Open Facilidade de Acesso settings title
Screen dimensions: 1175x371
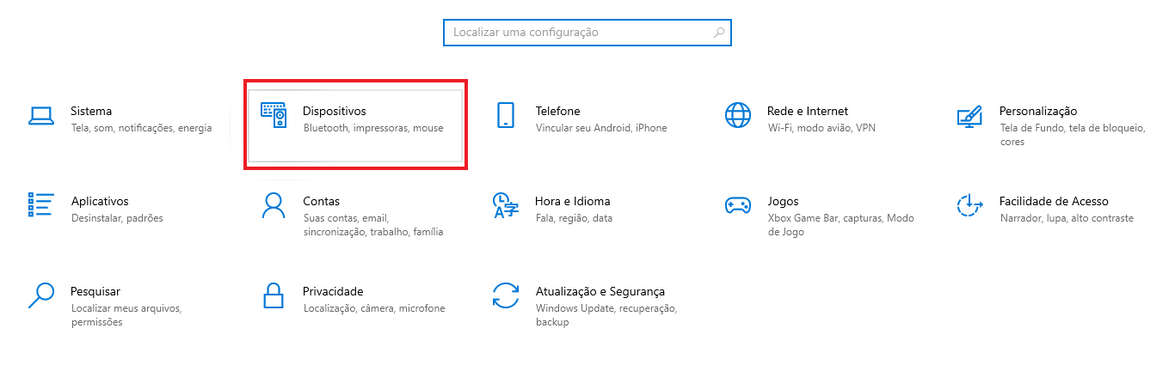click(x=1054, y=201)
